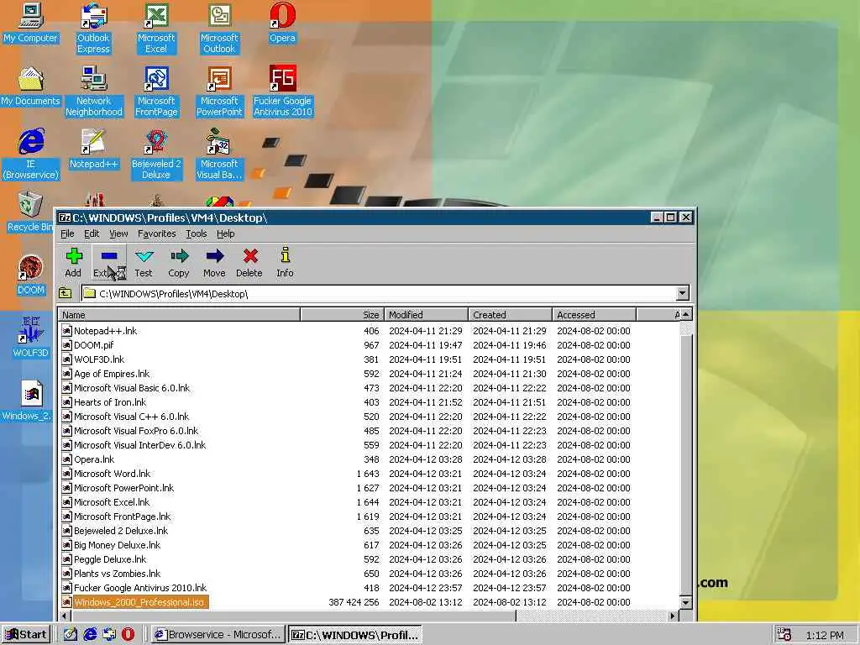Select the Notepad++.lnk file row
This screenshot has height=645, width=860.
coord(370,331)
